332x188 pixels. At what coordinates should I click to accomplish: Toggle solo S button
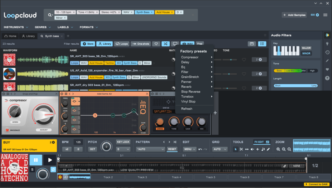point(32,170)
